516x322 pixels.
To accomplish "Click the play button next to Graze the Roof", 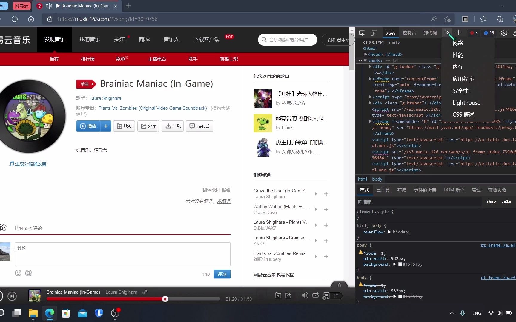I will point(316,194).
